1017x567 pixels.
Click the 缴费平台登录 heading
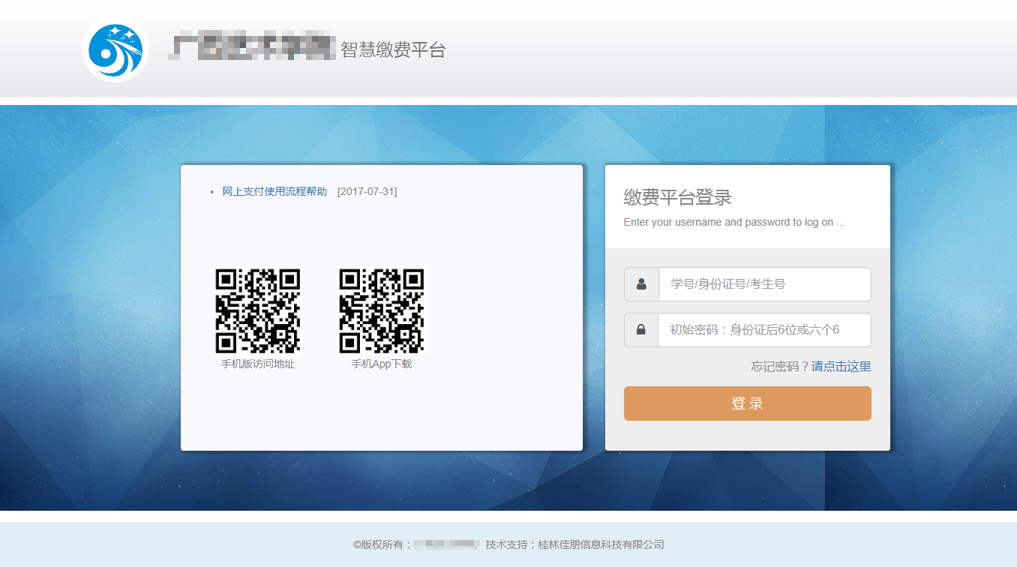(677, 198)
